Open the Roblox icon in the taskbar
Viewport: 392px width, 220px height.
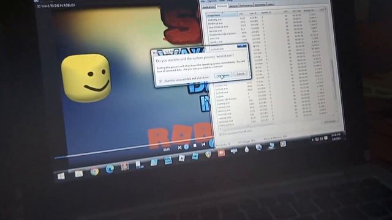coord(182,158)
